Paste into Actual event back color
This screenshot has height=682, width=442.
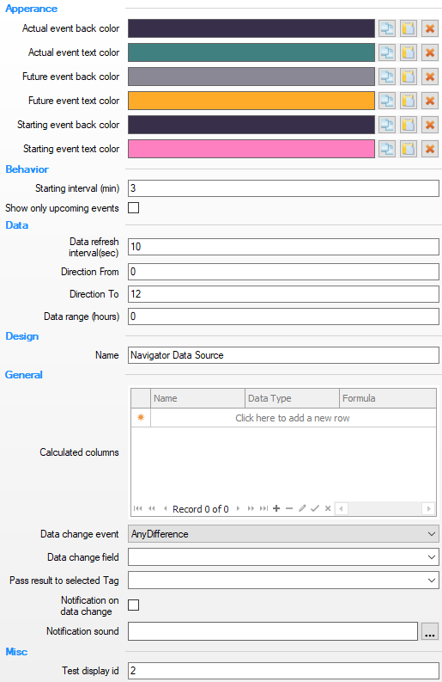coord(409,28)
